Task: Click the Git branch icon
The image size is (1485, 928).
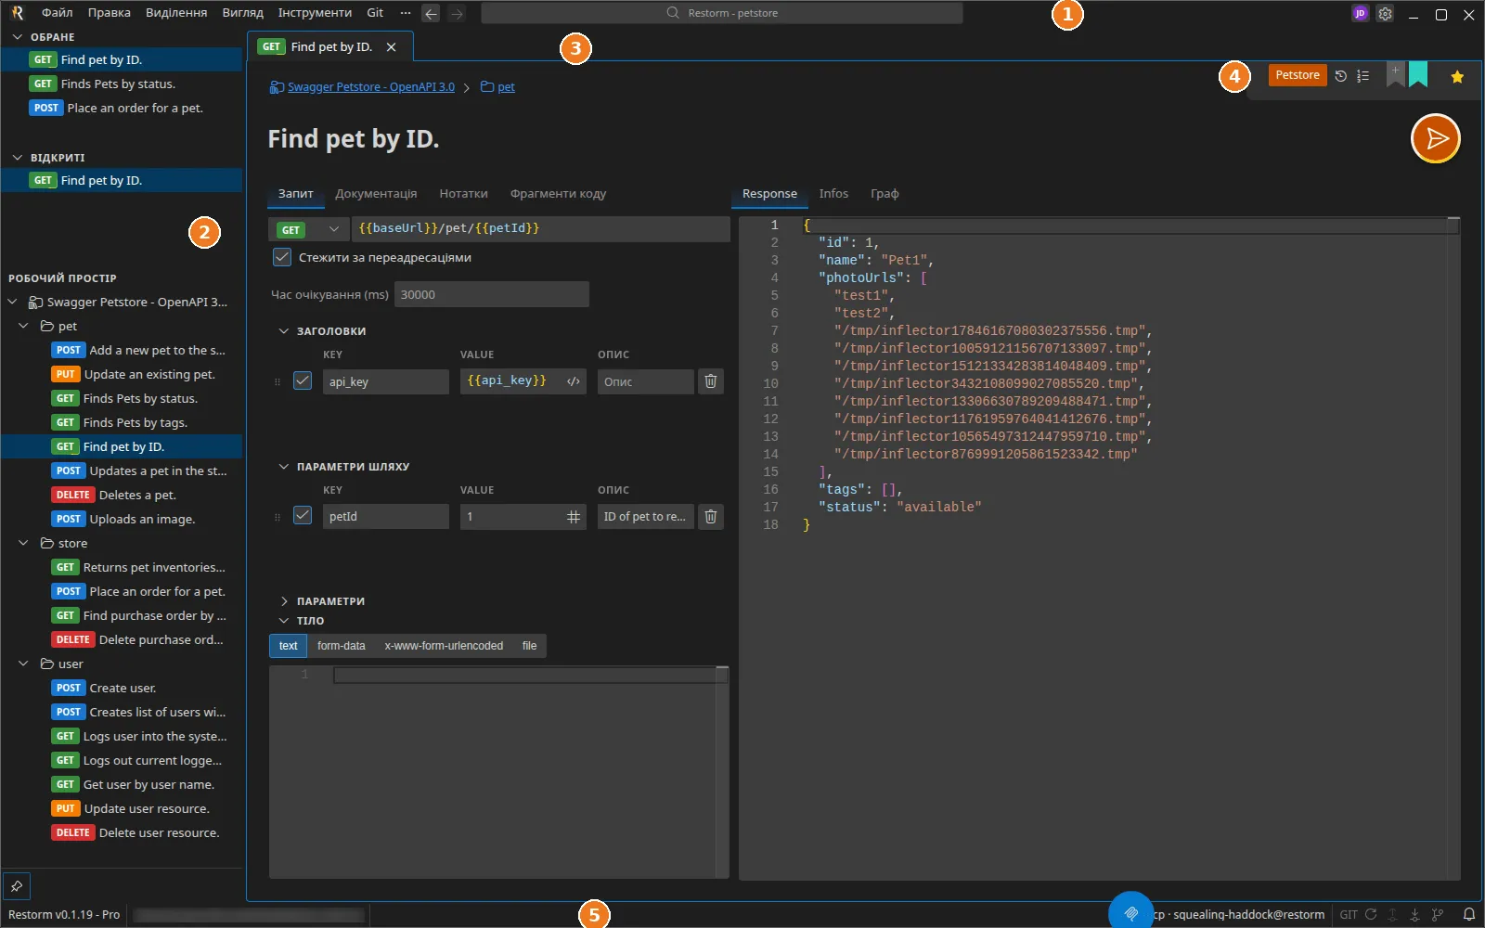Action: pyautogui.click(x=1438, y=915)
